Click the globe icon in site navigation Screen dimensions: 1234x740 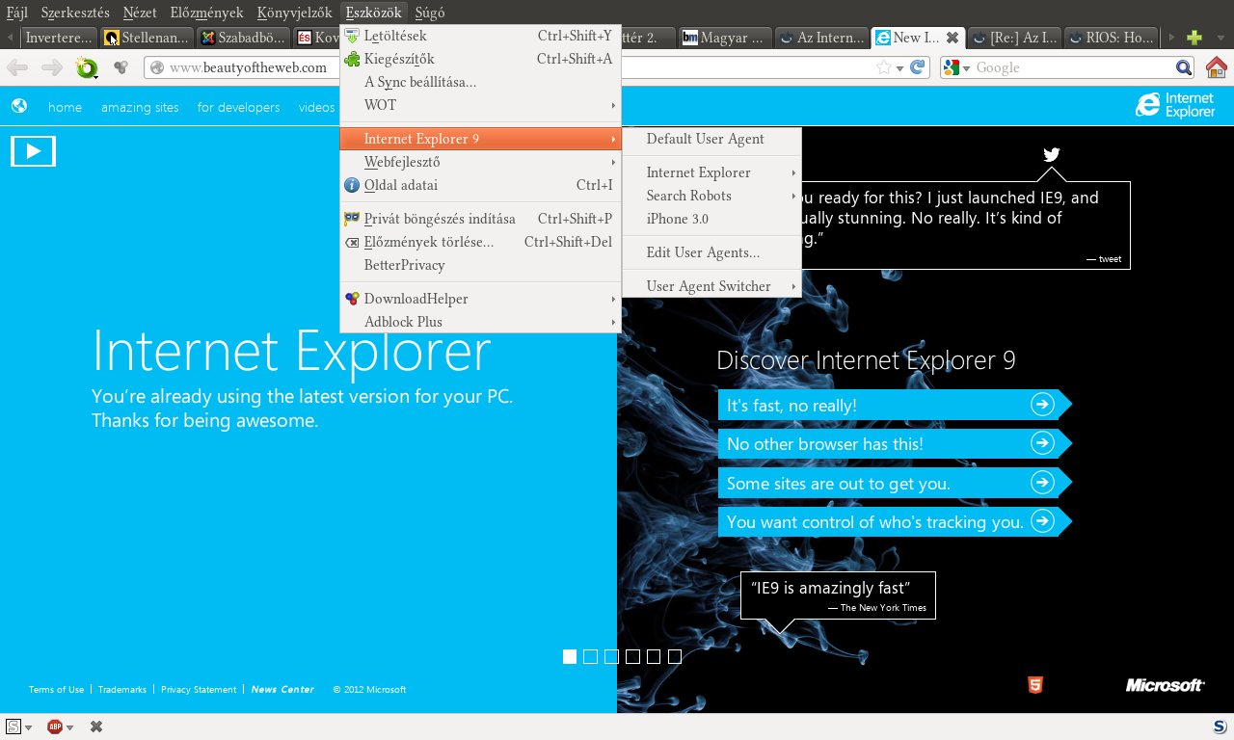(x=19, y=106)
